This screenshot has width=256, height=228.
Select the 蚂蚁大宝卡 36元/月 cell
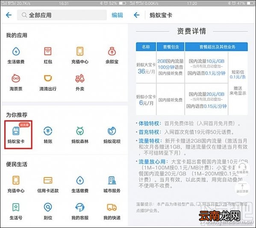[146, 68]
